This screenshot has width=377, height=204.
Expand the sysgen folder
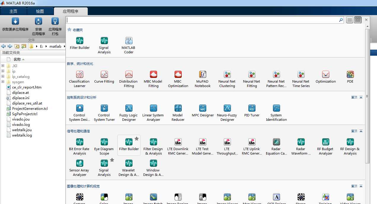[3, 82]
